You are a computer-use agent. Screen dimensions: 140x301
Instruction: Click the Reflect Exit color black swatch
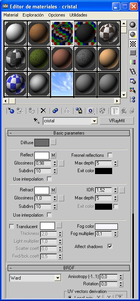pos(103,171)
